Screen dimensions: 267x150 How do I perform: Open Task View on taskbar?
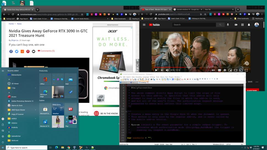(50, 148)
